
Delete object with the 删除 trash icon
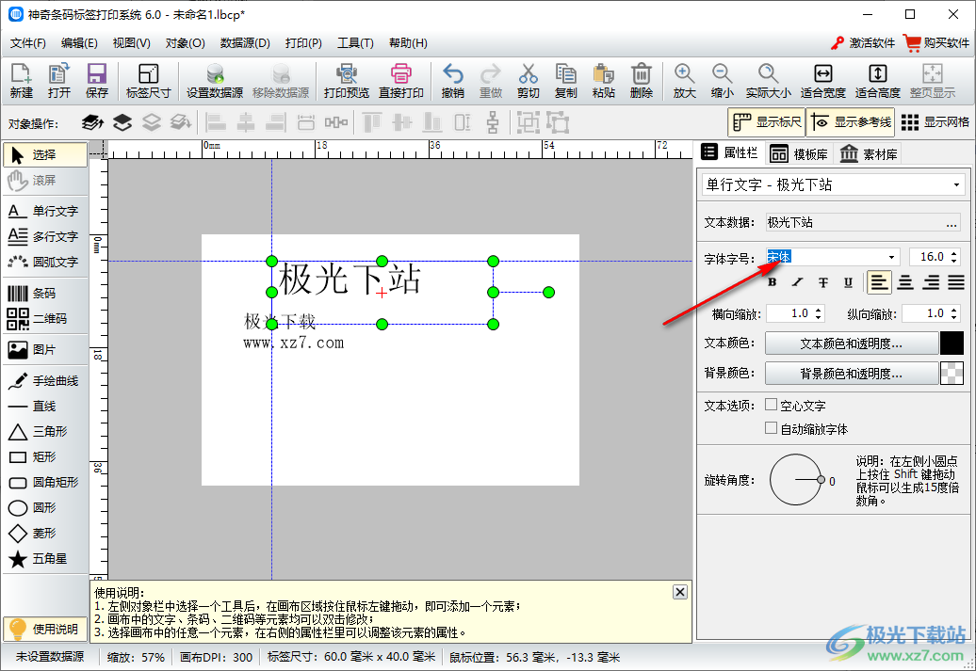(x=642, y=80)
